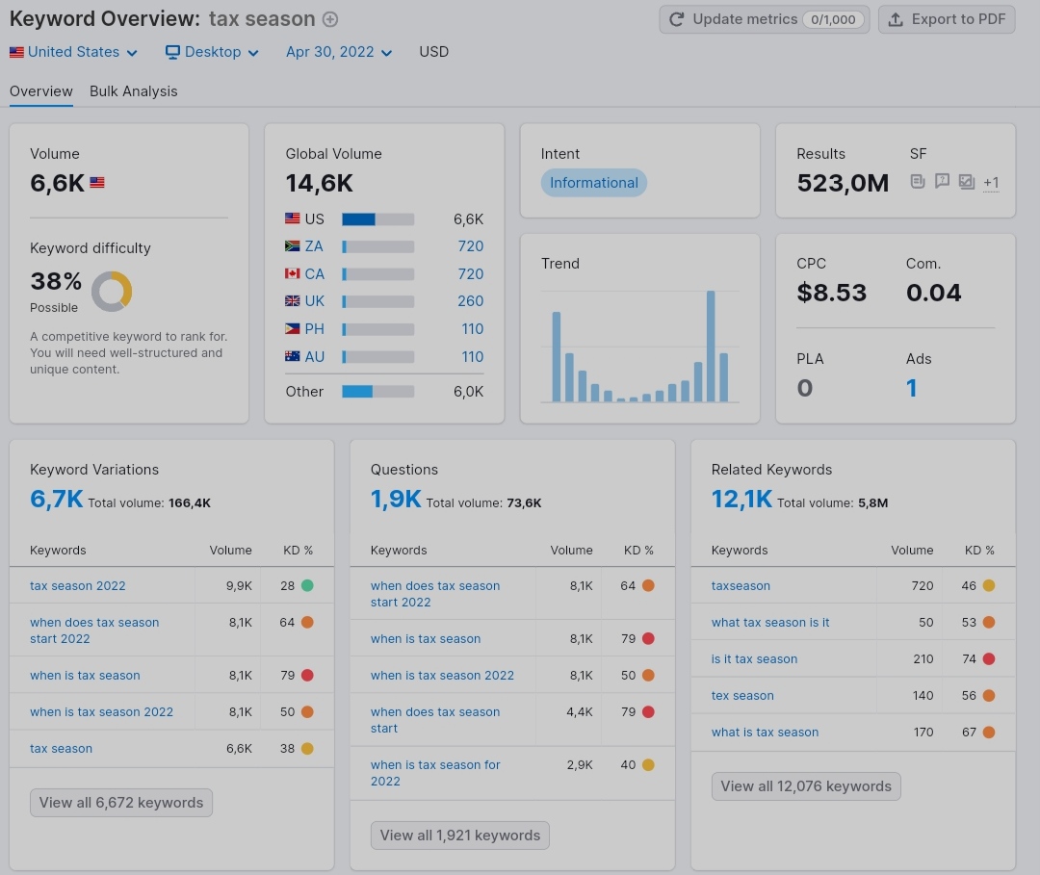Click the featured snippet SERP feature icon
1040x875 pixels.
point(918,181)
